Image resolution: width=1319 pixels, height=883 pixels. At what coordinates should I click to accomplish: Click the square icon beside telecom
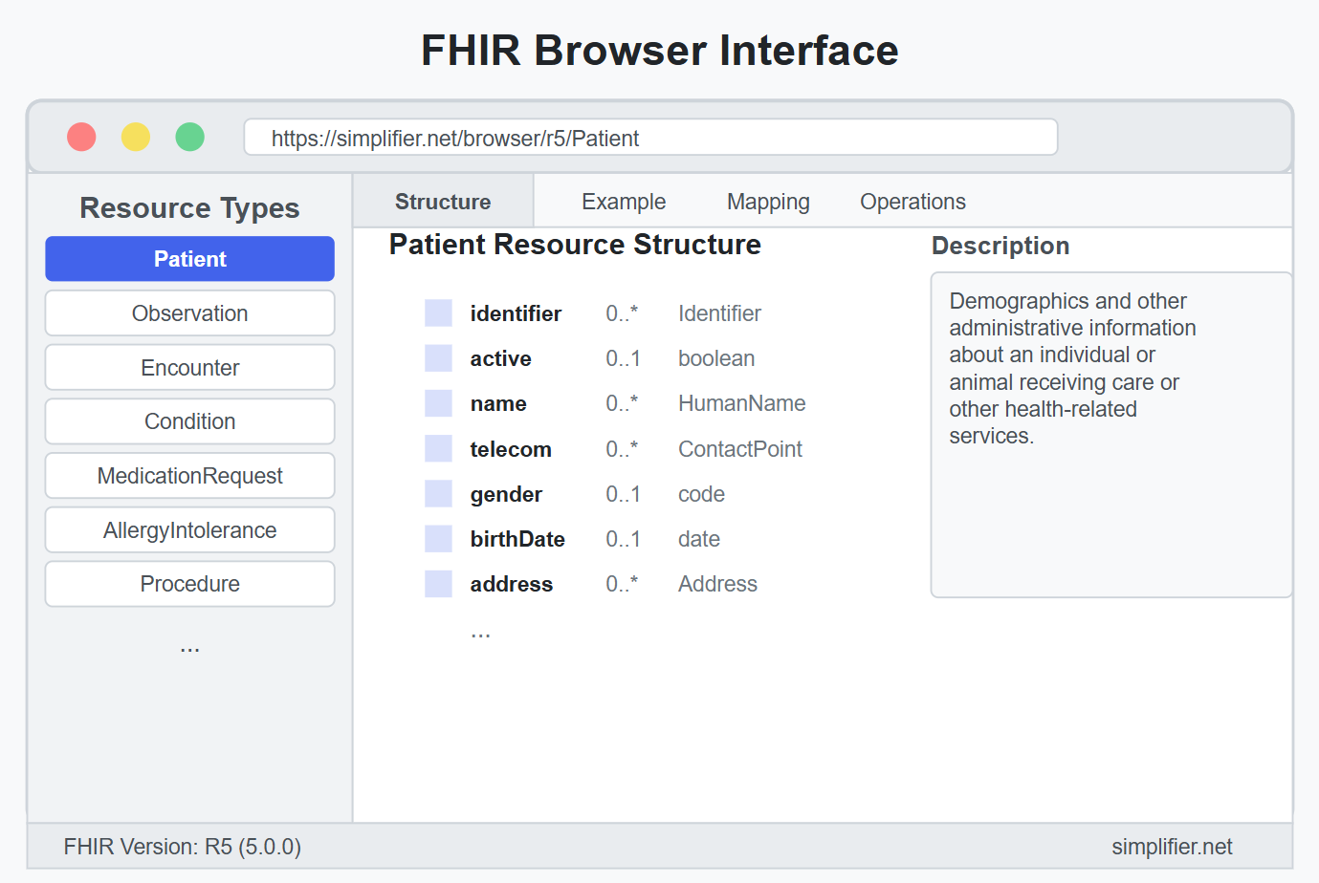[x=438, y=448]
